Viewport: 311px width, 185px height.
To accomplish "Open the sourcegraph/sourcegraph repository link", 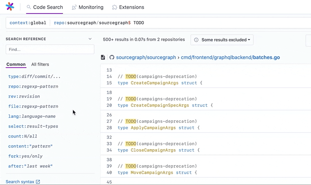I will (x=146, y=57).
